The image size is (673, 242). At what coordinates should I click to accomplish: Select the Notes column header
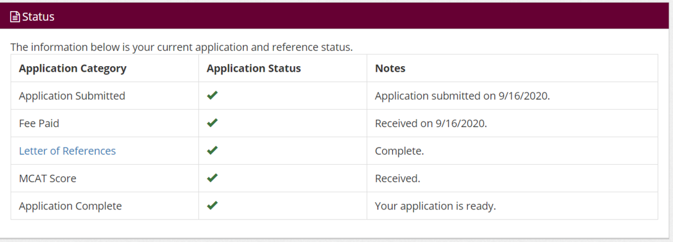coord(390,68)
